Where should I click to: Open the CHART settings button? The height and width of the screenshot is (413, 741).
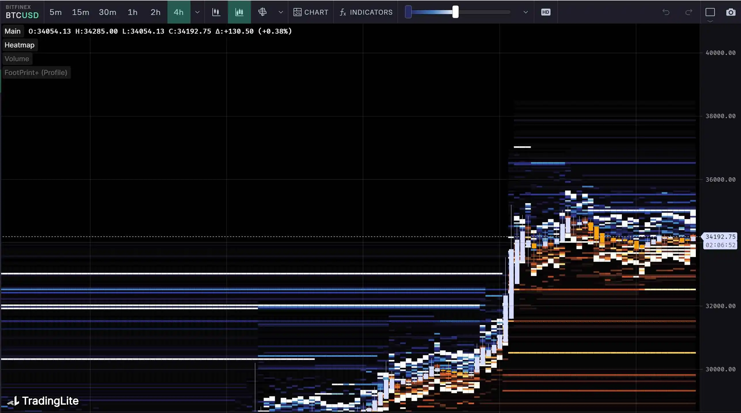tap(311, 12)
